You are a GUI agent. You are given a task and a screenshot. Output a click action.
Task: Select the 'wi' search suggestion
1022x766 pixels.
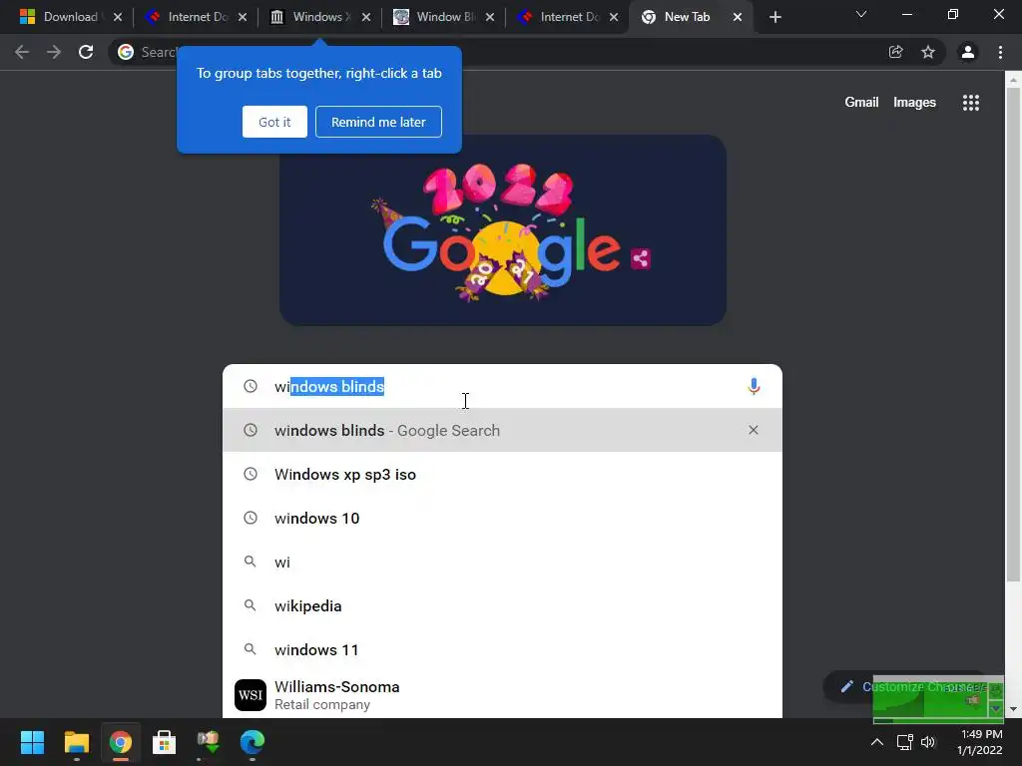502,563
